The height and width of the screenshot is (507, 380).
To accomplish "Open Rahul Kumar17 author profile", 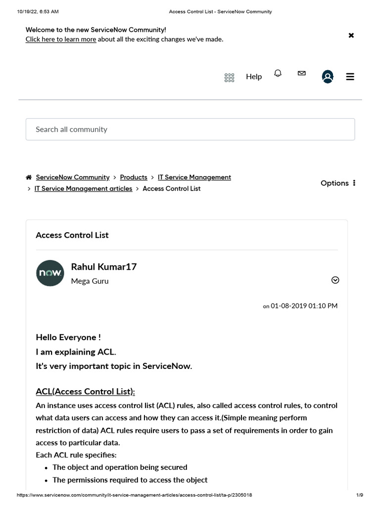I will tap(104, 267).
